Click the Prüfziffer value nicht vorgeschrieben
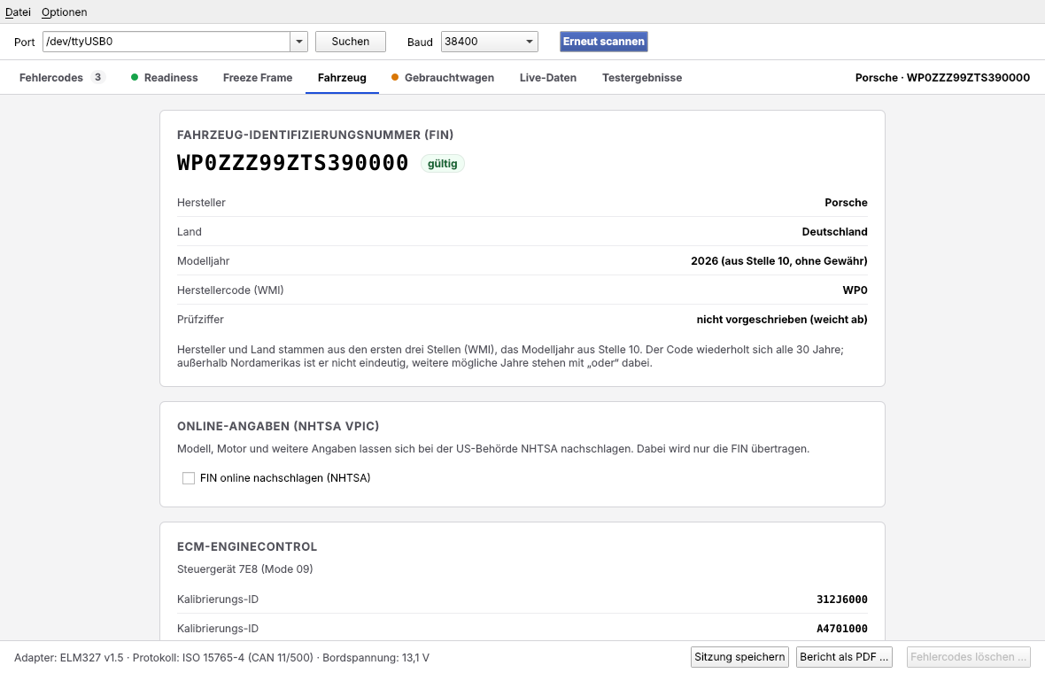1045x673 pixels. (782, 320)
